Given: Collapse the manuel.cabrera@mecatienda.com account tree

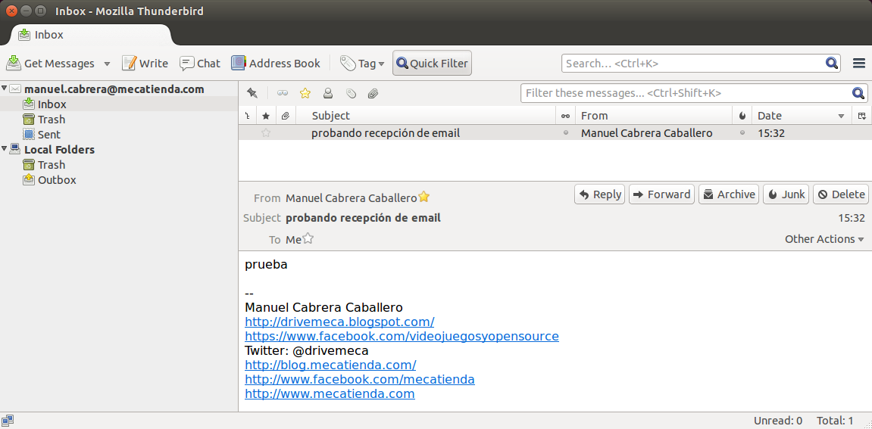Looking at the screenshot, I should [x=5, y=89].
